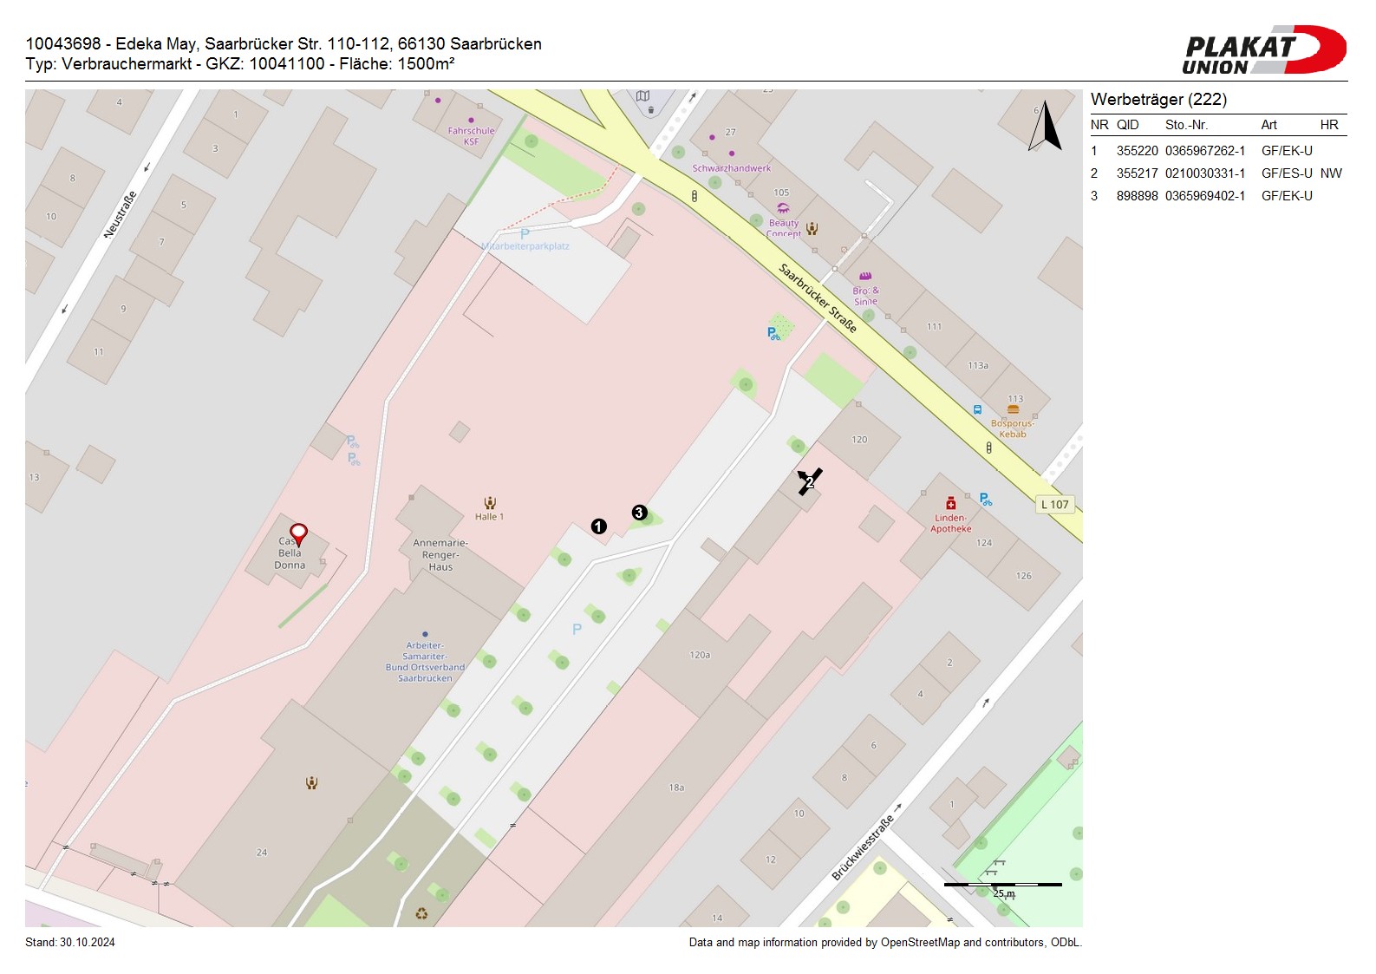Click the north arrow compass
This screenshot has width=1376, height=974.
click(x=1045, y=127)
